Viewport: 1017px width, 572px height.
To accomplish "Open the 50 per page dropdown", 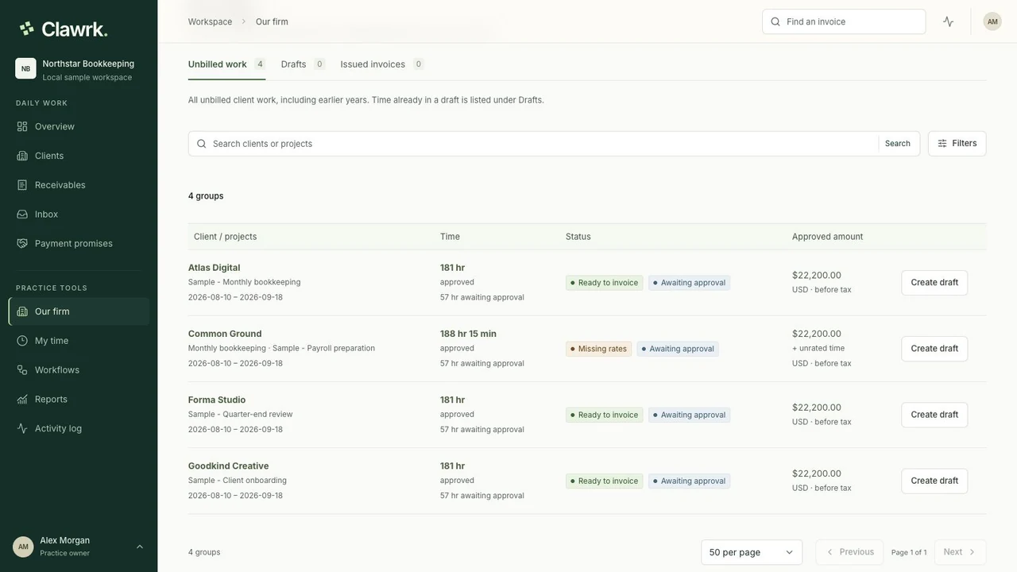I will tap(752, 552).
